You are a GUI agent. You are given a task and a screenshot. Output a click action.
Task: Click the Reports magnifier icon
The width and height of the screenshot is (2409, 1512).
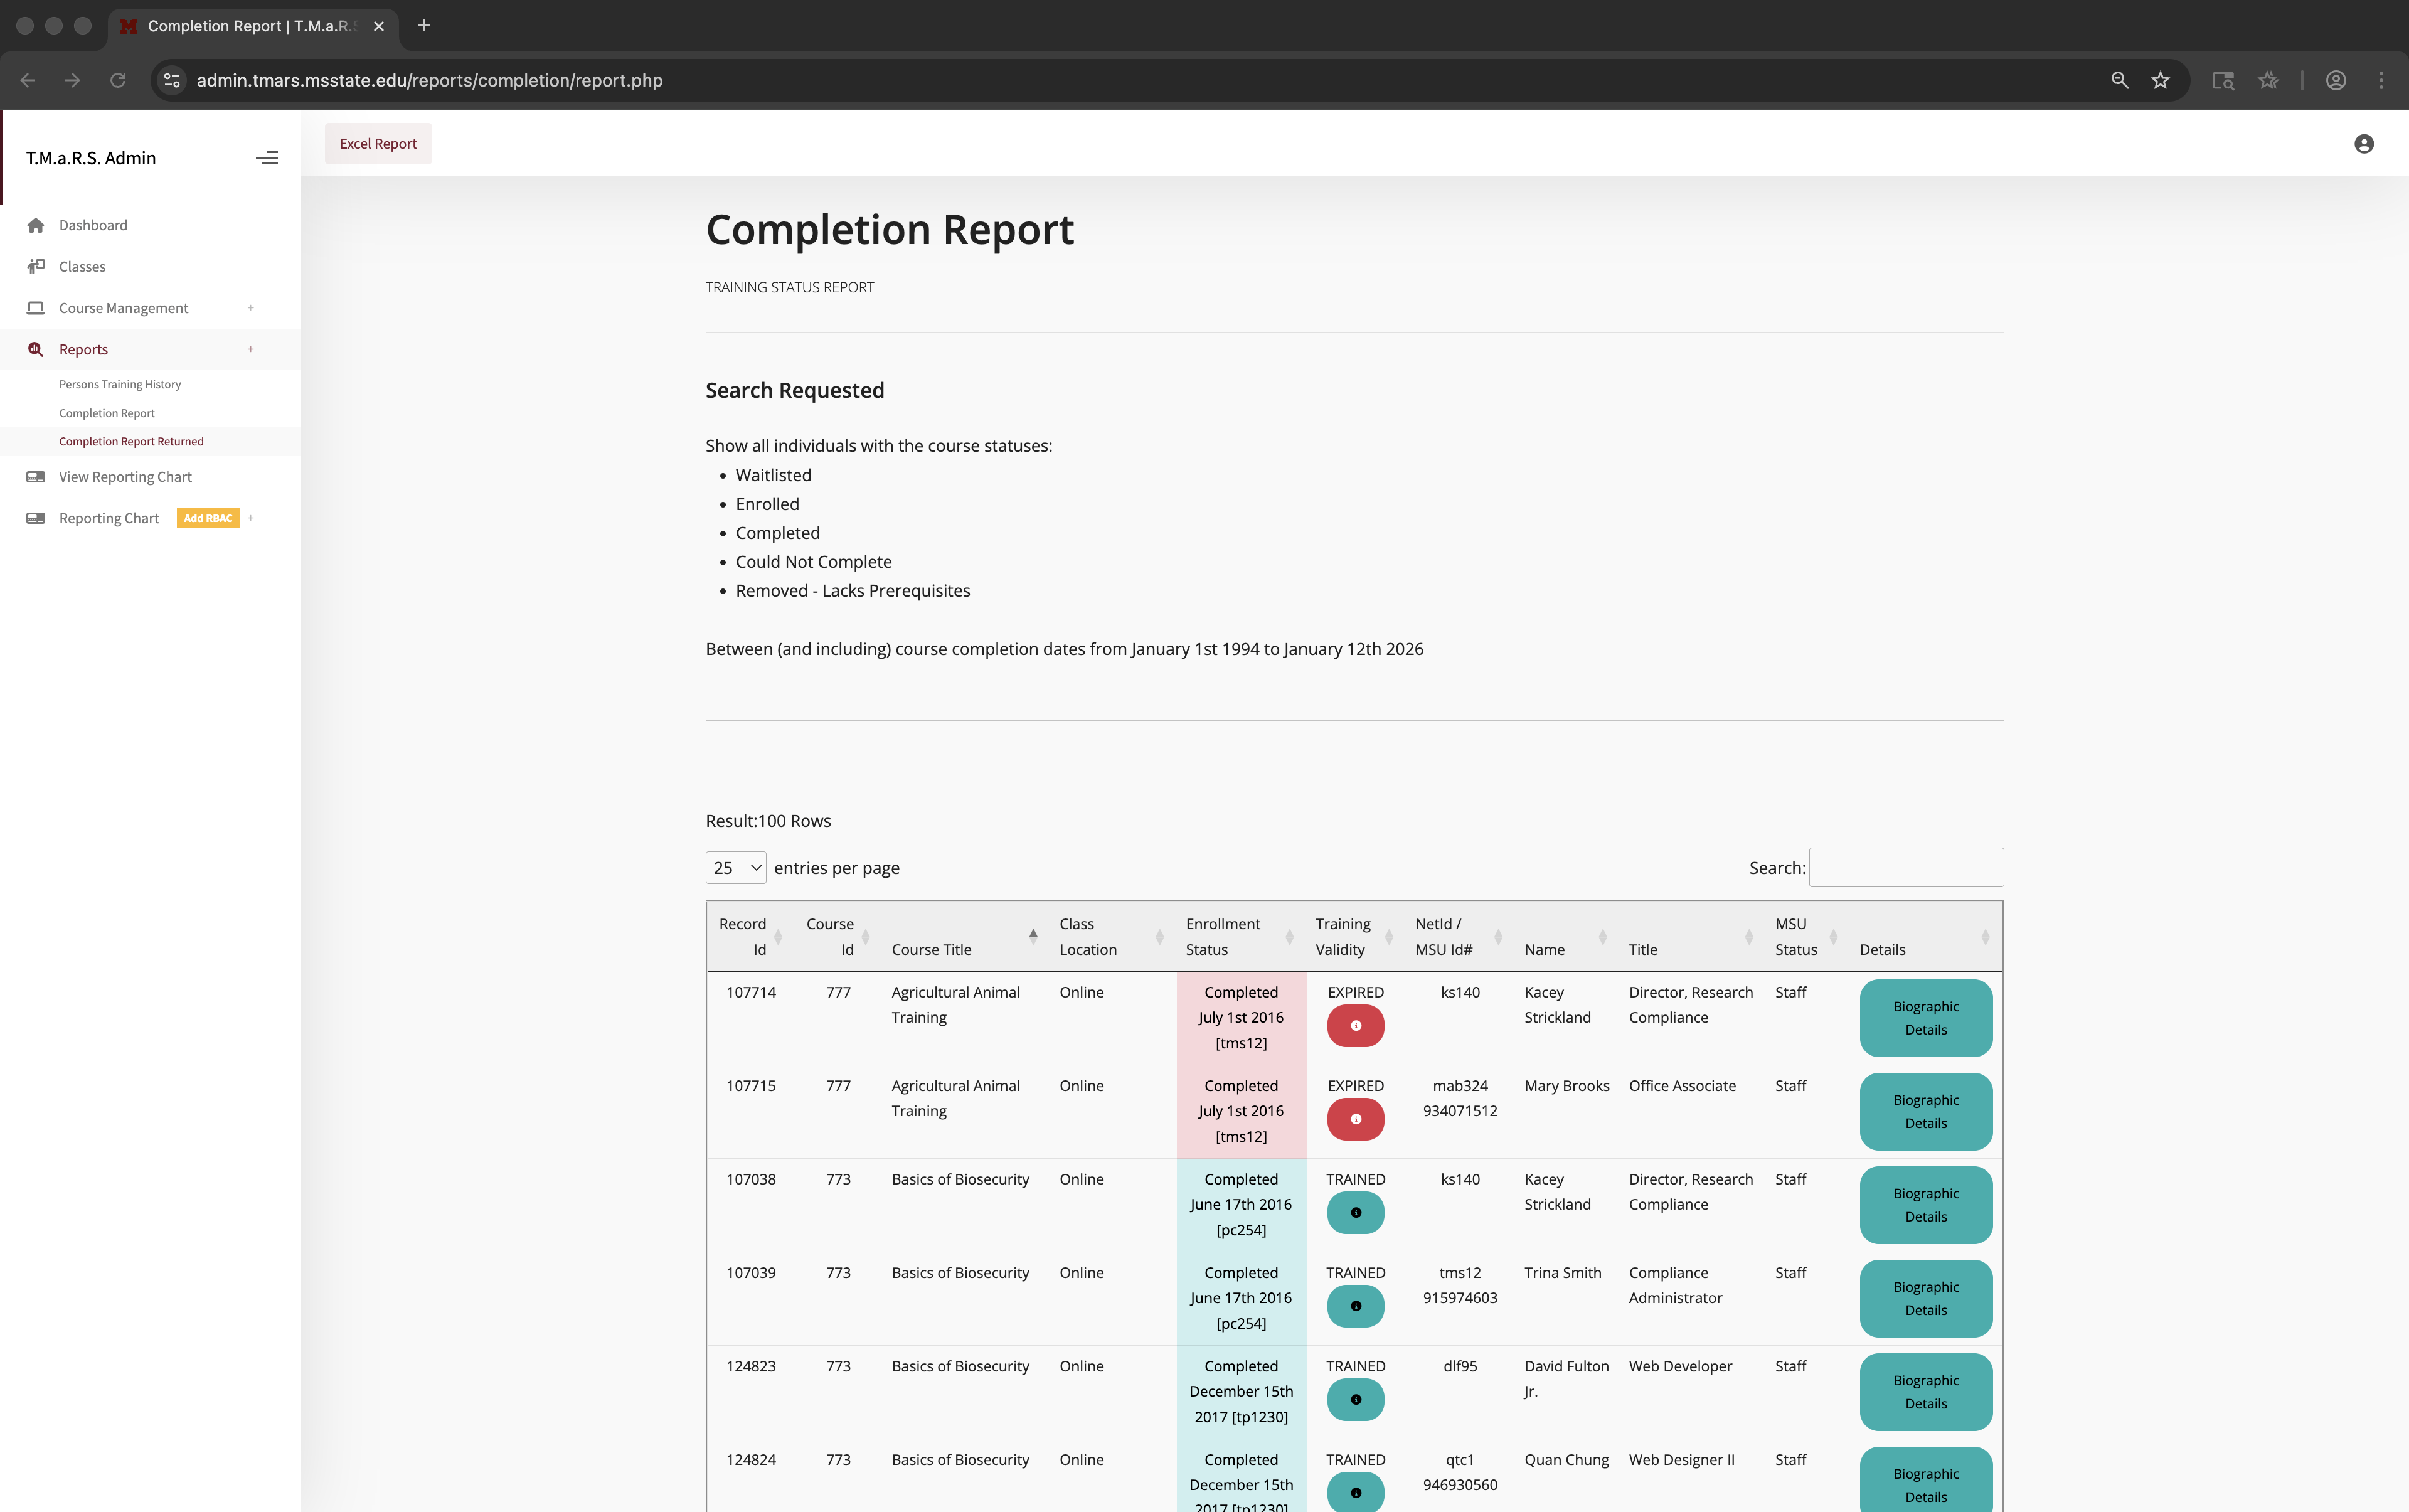(x=35, y=348)
